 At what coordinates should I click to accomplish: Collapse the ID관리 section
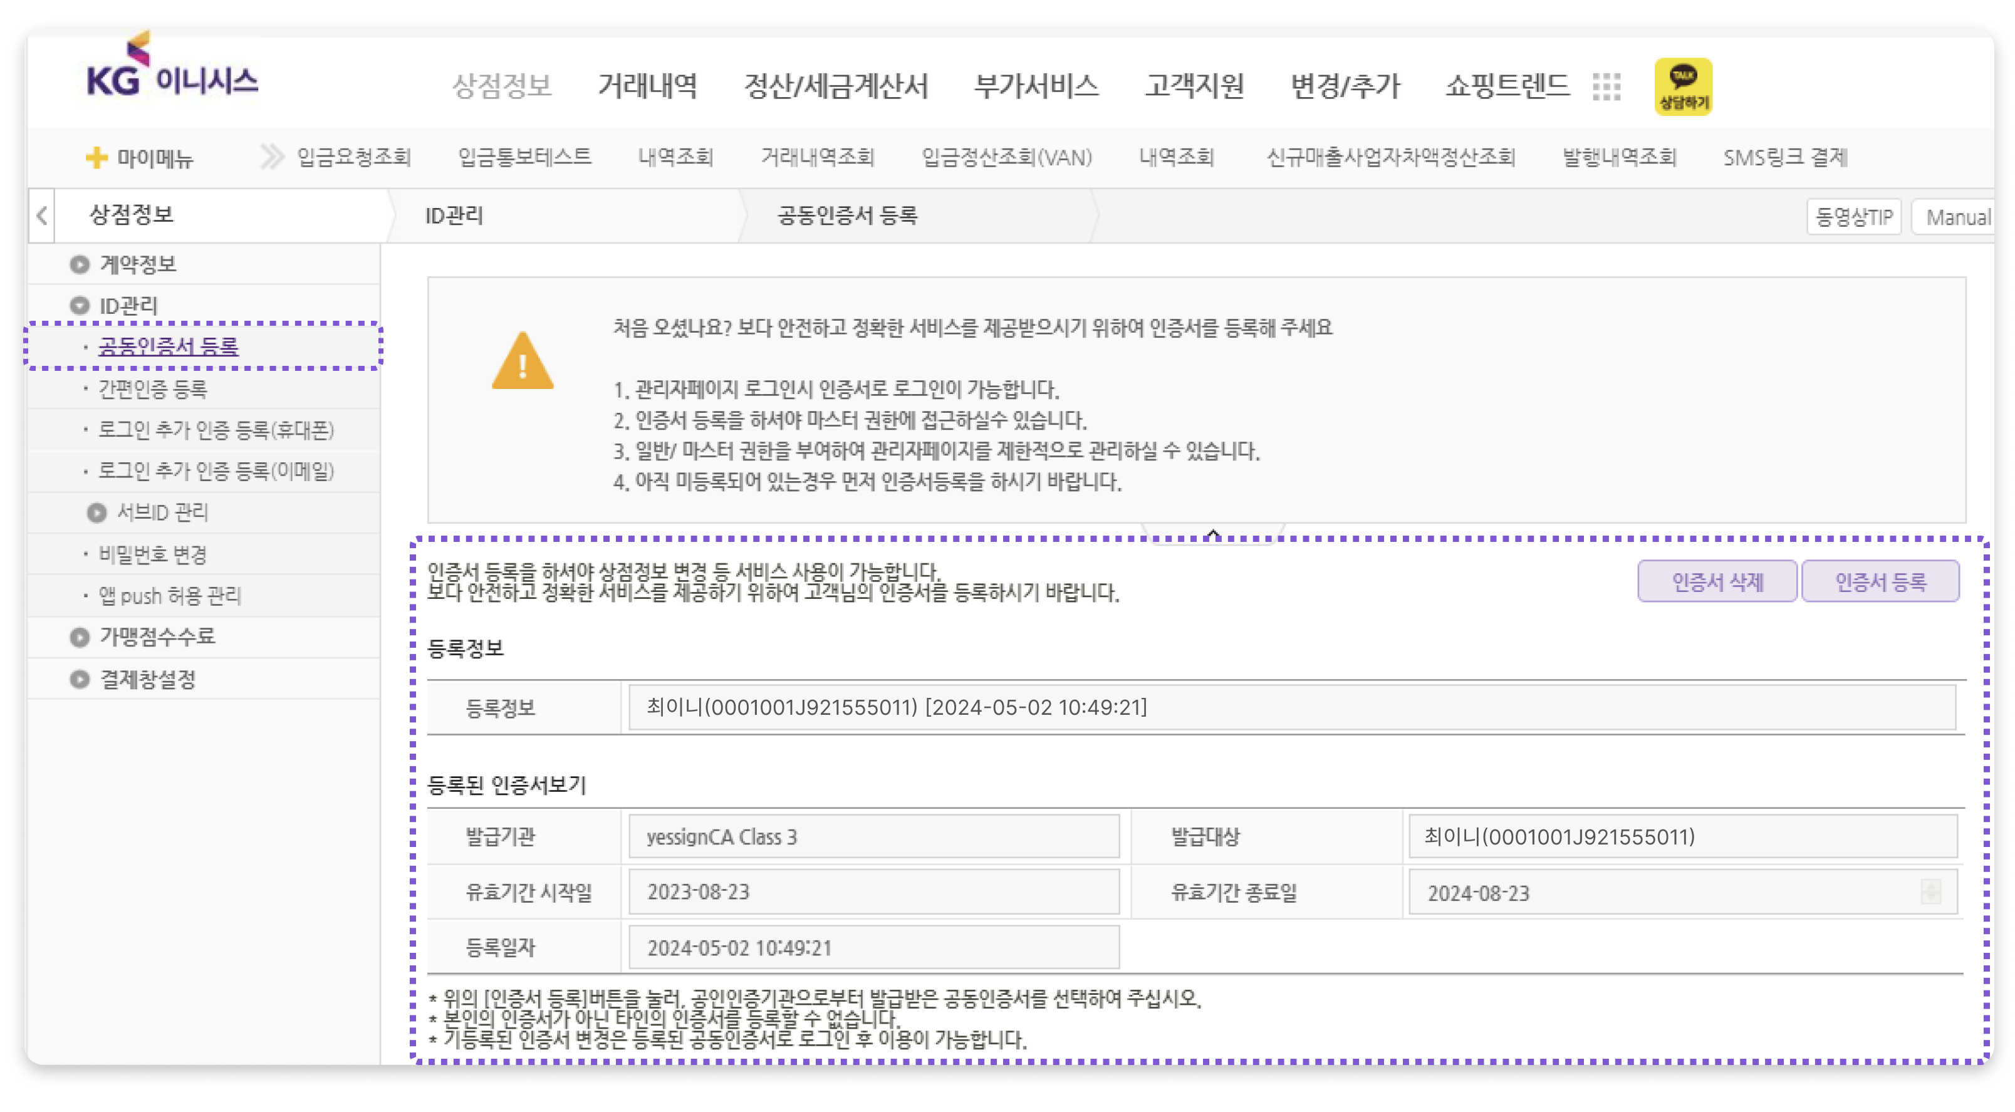click(79, 305)
